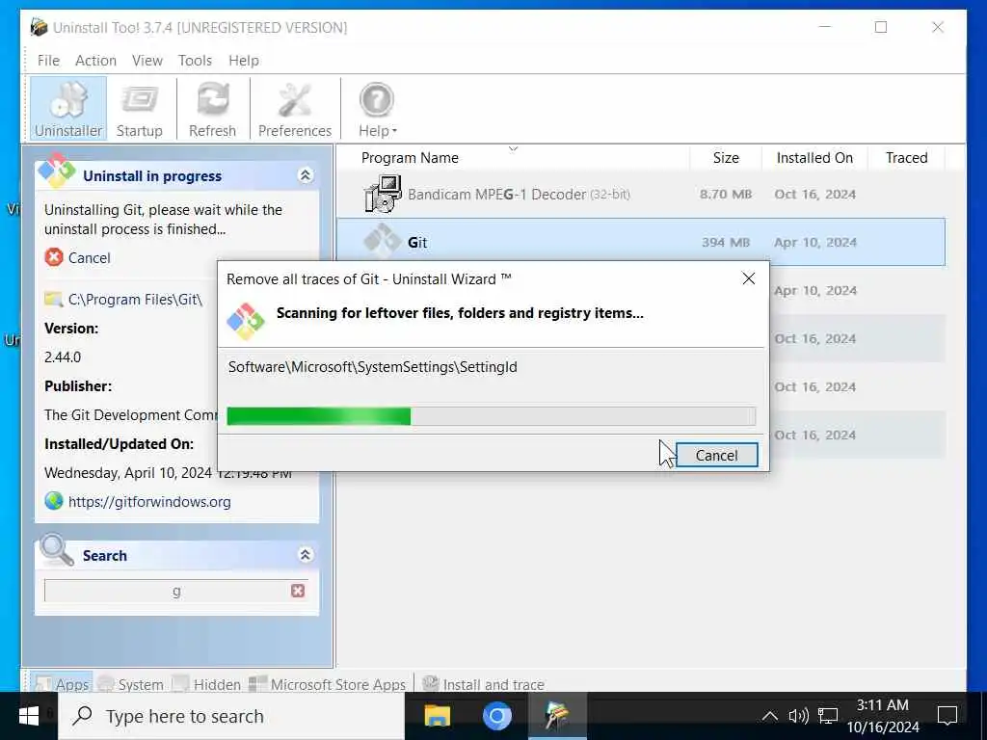Click the taskbar search box

pyautogui.click(x=231, y=716)
